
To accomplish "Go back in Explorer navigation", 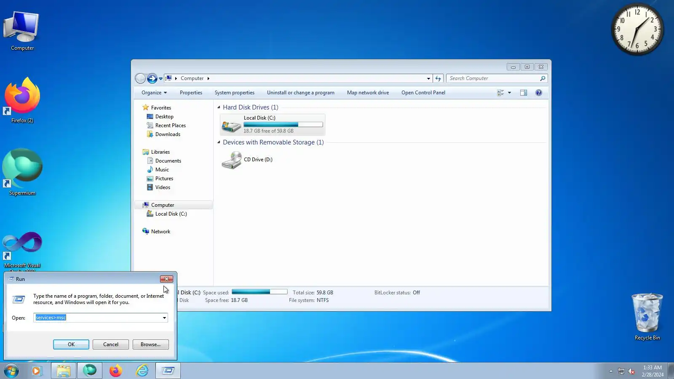I will pos(140,78).
